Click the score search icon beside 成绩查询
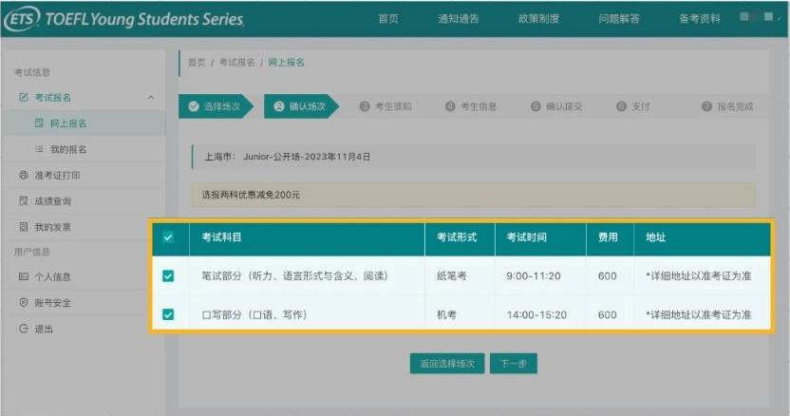The width and height of the screenshot is (790, 416). [23, 200]
